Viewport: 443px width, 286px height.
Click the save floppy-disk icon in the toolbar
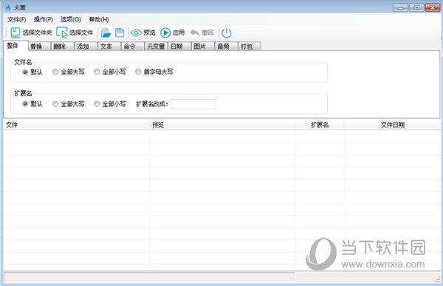[120, 32]
